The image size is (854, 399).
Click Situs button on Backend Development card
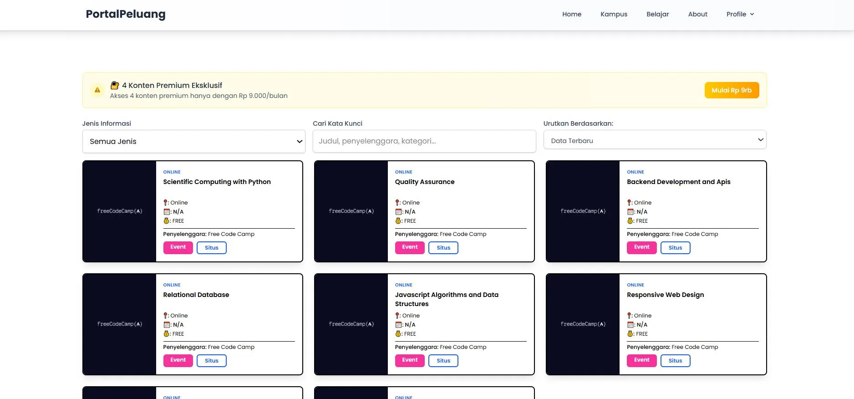[x=676, y=248]
